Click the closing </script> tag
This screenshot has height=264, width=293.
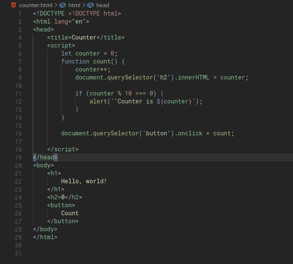click(x=63, y=149)
